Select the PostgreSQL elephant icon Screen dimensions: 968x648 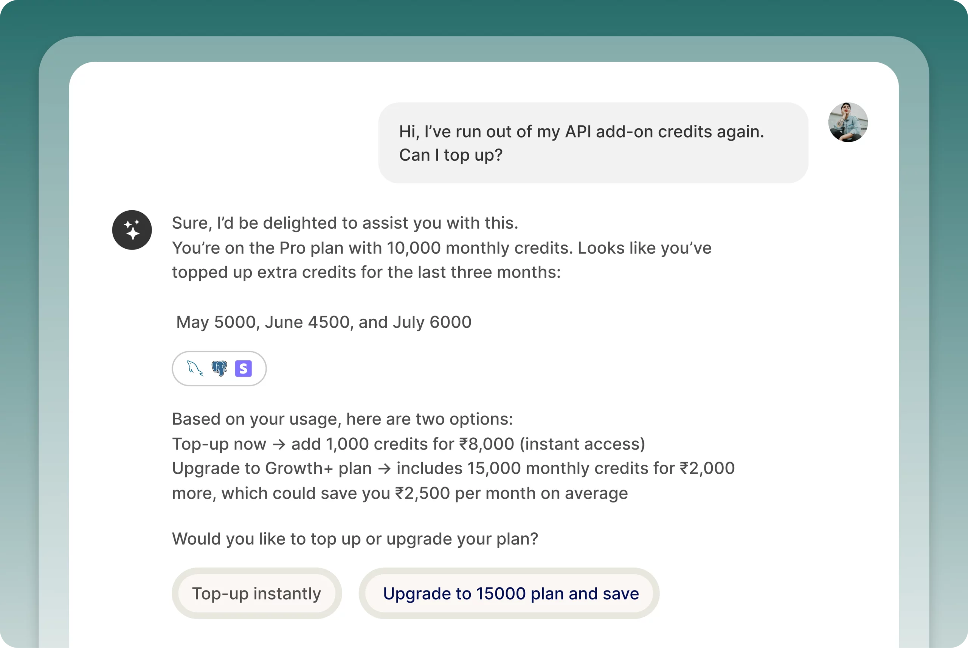point(219,368)
